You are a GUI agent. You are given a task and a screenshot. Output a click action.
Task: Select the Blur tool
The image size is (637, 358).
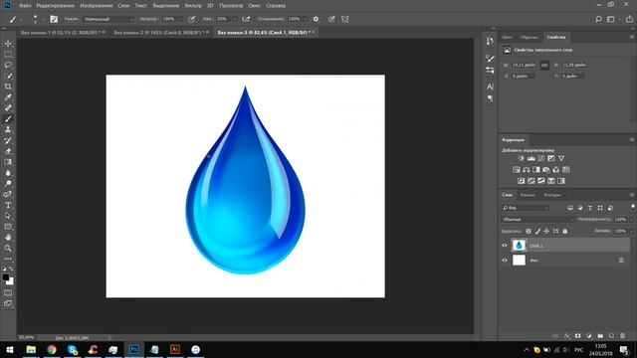click(x=8, y=173)
